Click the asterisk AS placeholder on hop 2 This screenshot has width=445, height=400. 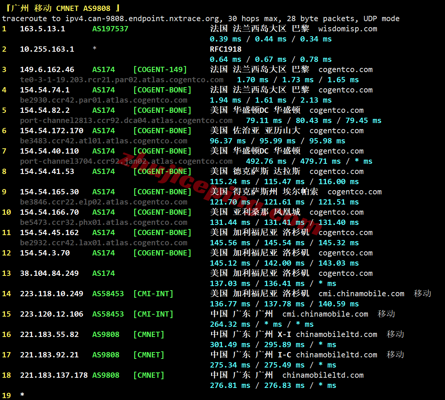[95, 49]
